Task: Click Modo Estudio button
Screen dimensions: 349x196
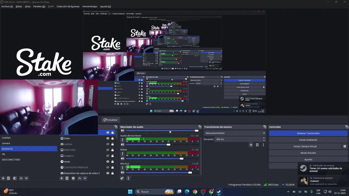Action: coord(308,153)
